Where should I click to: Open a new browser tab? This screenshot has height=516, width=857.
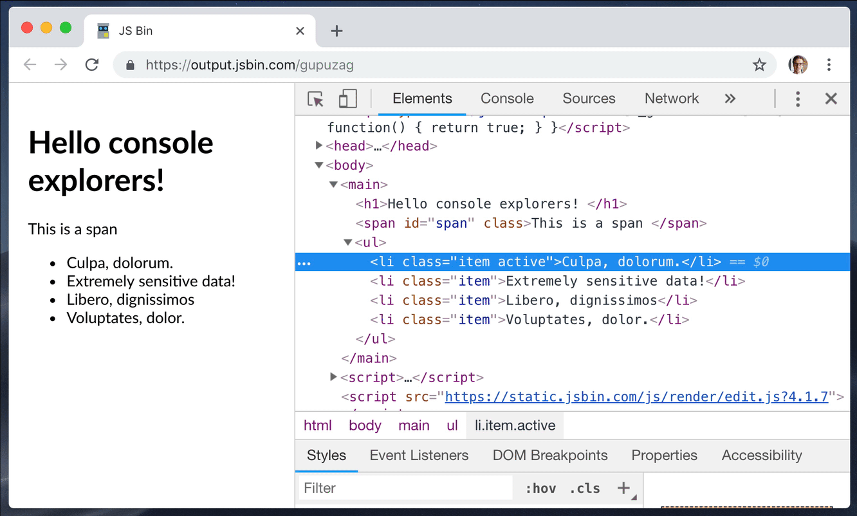(x=336, y=31)
